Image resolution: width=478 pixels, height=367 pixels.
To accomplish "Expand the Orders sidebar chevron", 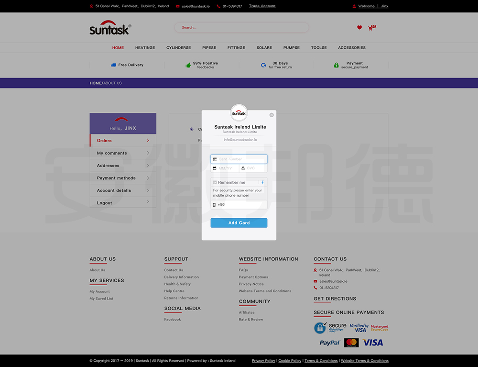I will [148, 141].
